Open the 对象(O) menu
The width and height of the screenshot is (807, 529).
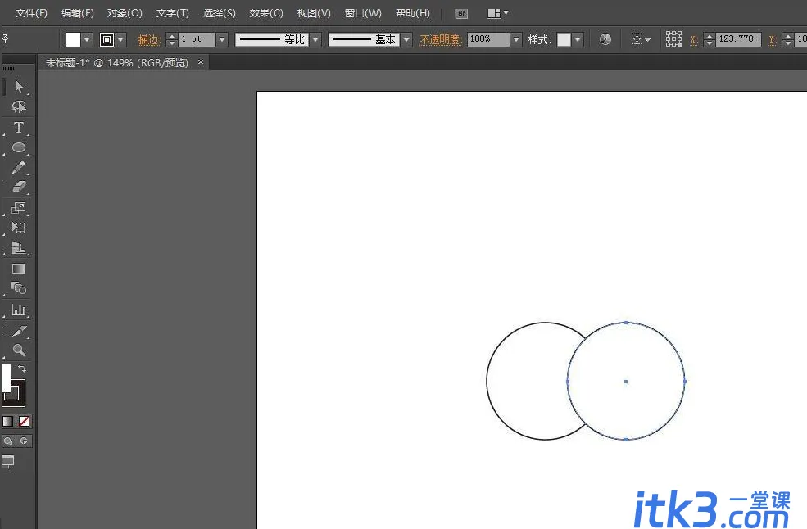pos(125,13)
